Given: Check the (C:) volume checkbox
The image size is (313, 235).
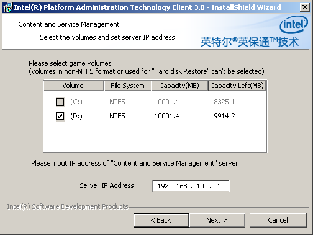Looking at the screenshot, I should click(60, 102).
